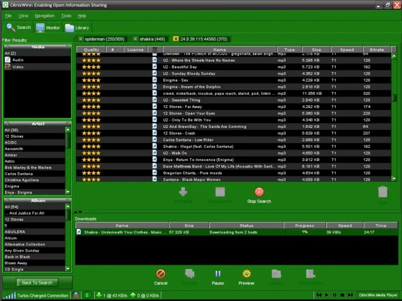This screenshot has width=402, height=301.
Task: Click the Stop Search red X icon
Action: coord(259,192)
